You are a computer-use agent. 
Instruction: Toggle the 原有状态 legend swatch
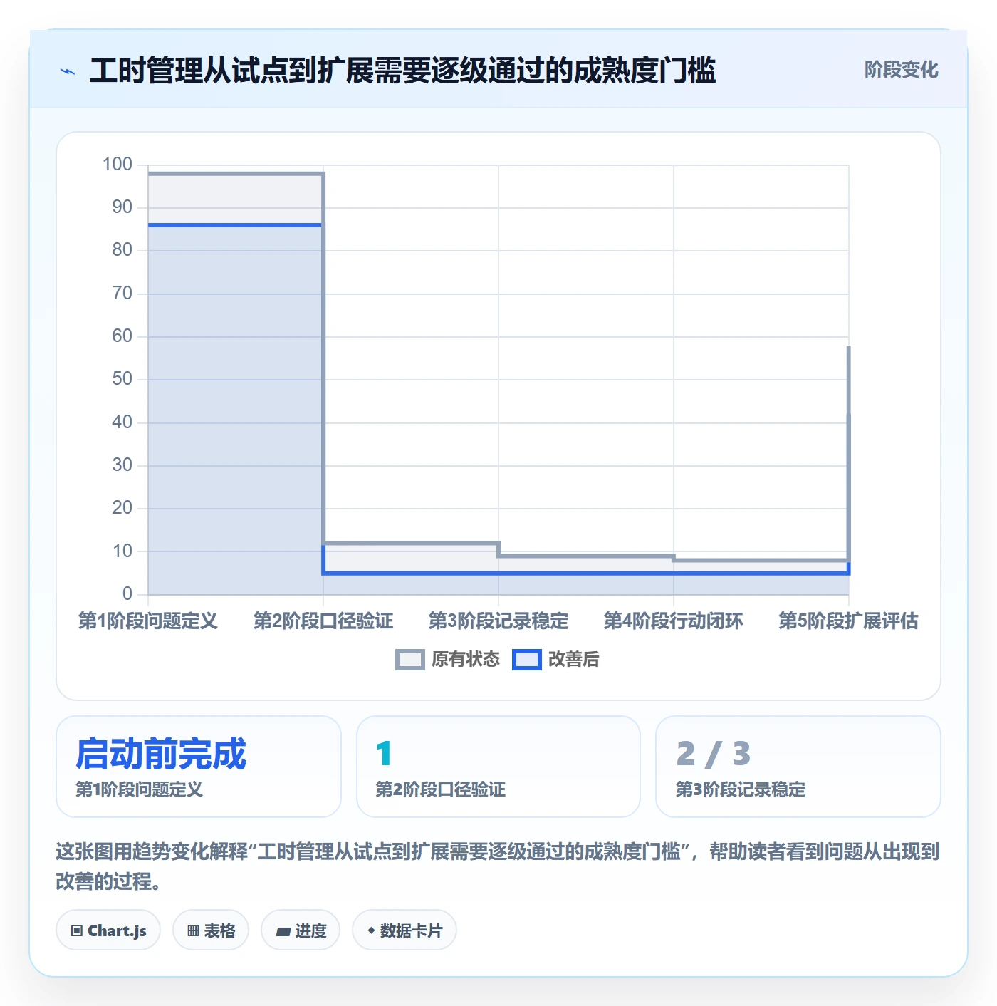[410, 660]
